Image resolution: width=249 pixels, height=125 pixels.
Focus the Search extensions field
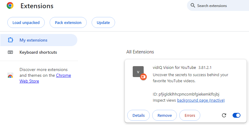(x=219, y=5)
